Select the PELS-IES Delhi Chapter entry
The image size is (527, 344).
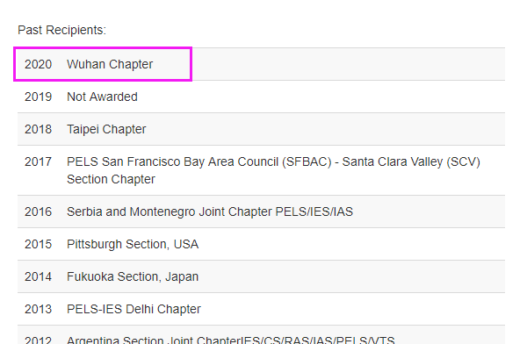(134, 310)
